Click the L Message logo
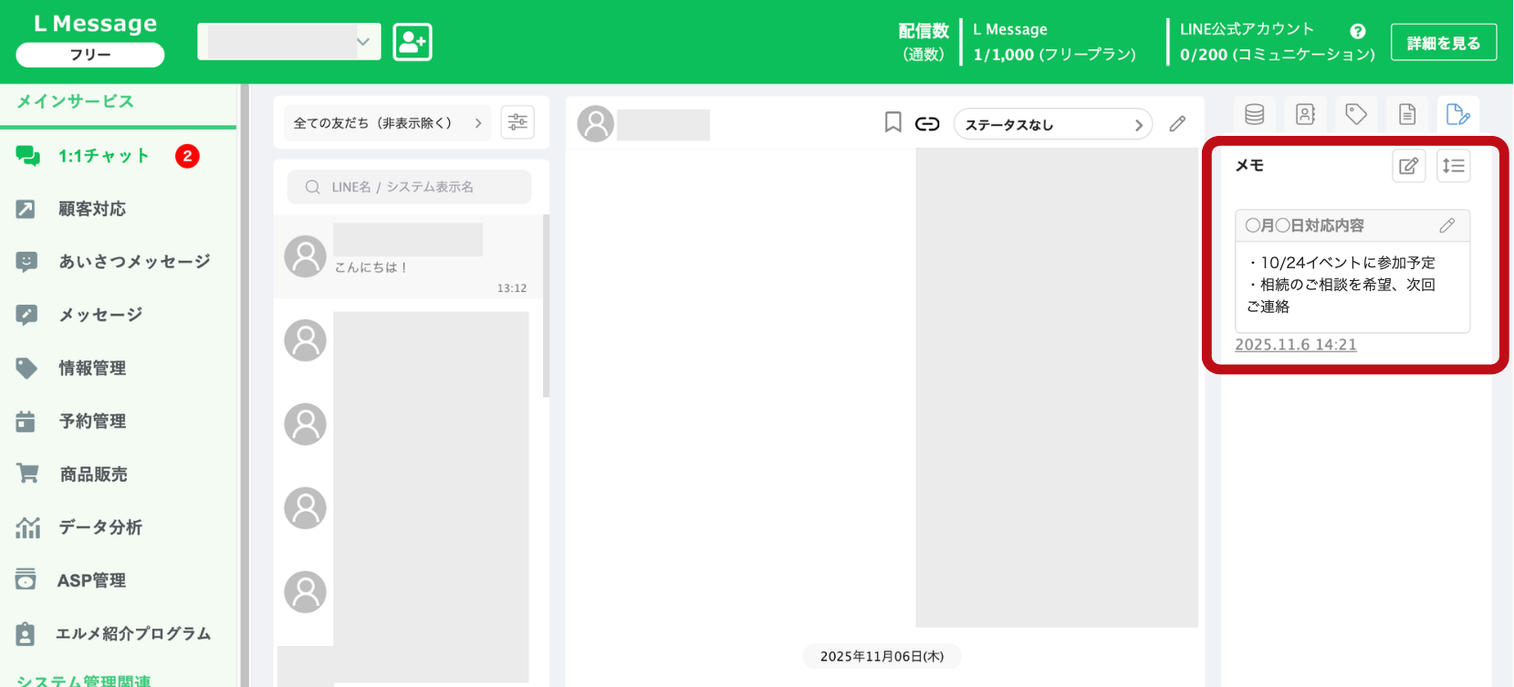This screenshot has height=687, width=1514. coord(95,24)
